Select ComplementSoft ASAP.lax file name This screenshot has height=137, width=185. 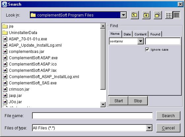coord(33,70)
